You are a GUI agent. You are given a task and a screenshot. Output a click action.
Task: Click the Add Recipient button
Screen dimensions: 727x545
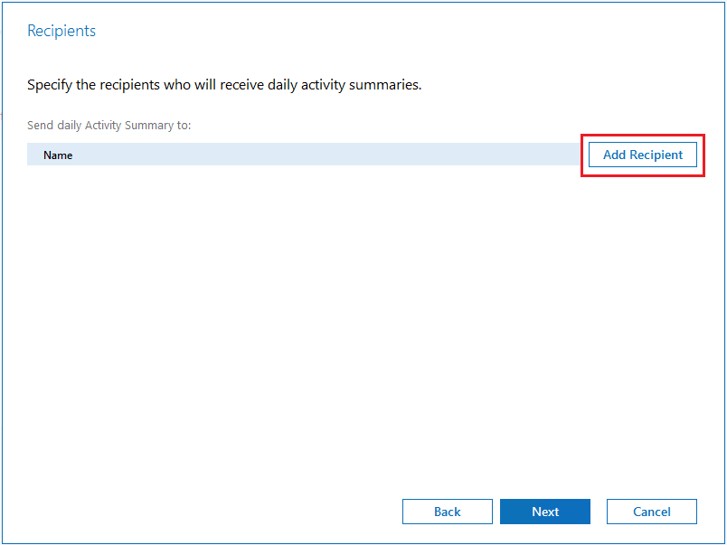pyautogui.click(x=642, y=155)
